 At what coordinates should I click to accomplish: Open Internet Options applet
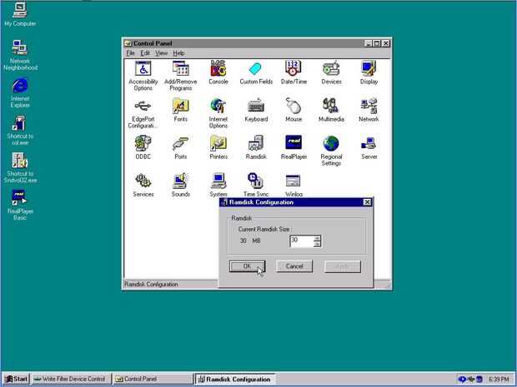coord(218,113)
